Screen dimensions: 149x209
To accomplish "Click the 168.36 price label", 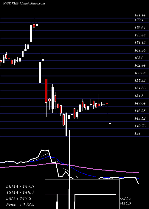I will (140, 50).
